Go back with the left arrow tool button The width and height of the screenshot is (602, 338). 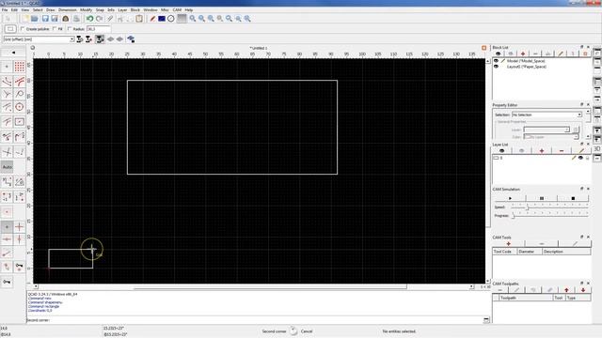[13, 53]
